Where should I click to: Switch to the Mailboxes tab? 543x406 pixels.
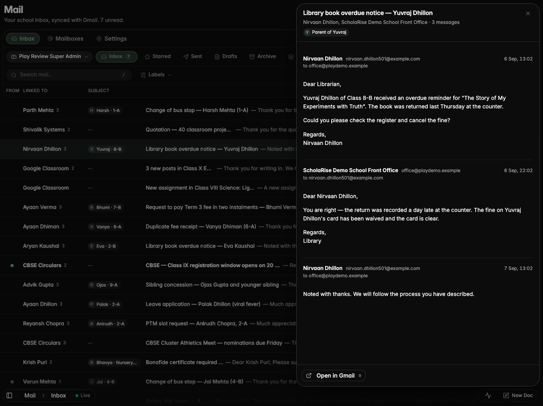point(65,39)
